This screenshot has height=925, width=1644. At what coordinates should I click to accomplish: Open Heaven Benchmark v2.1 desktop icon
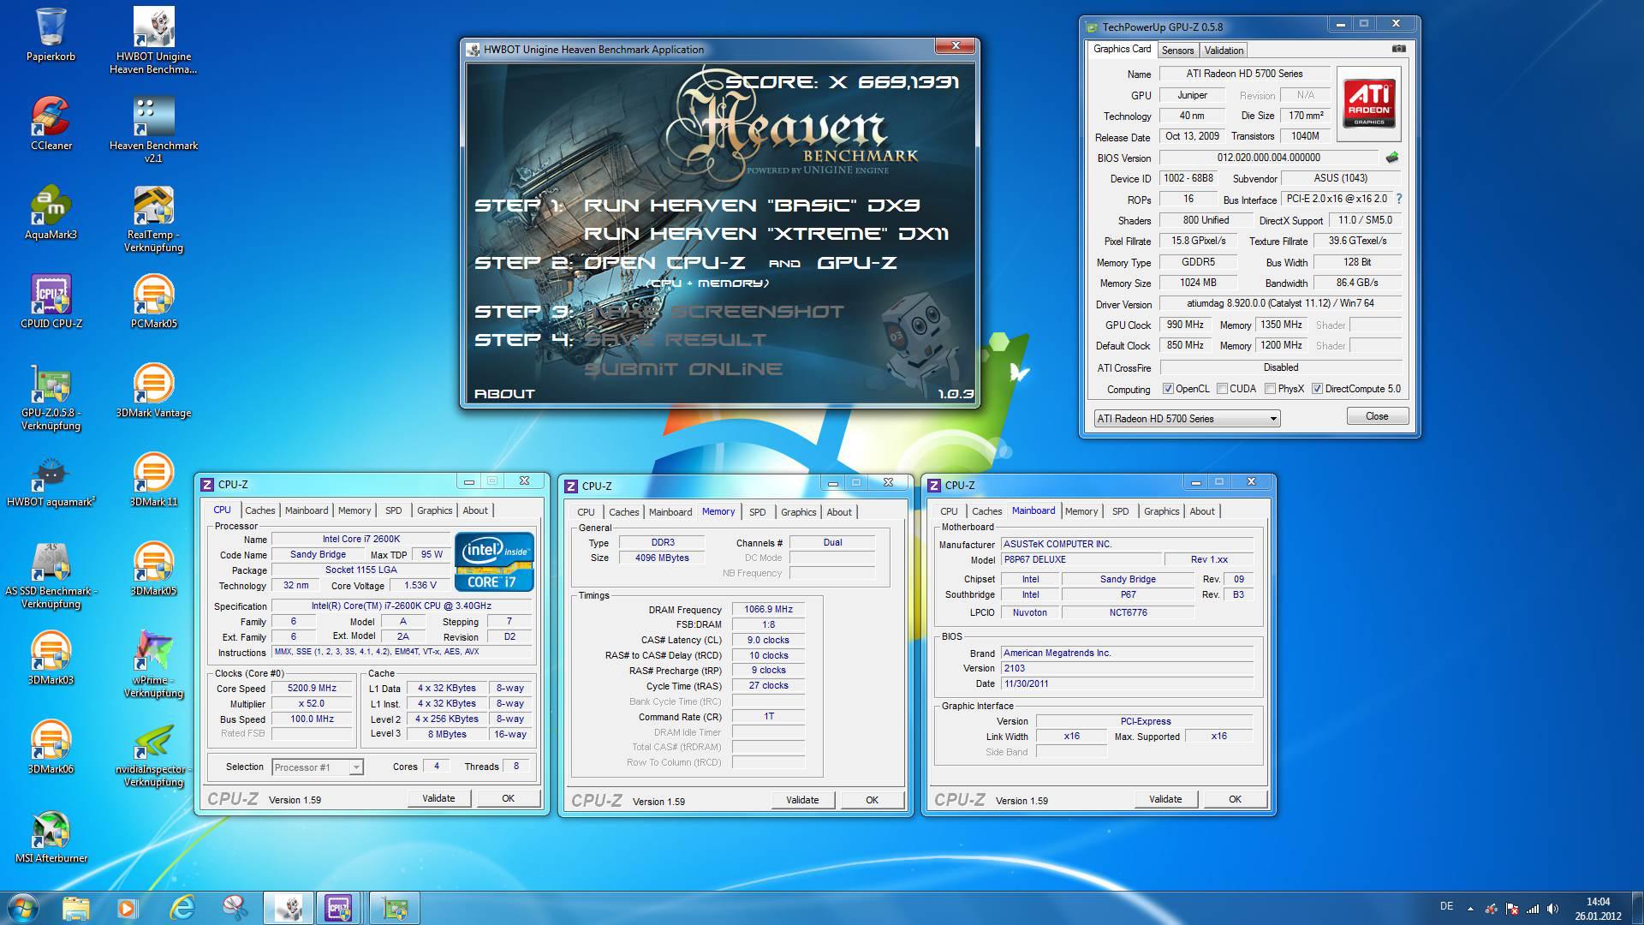154,129
